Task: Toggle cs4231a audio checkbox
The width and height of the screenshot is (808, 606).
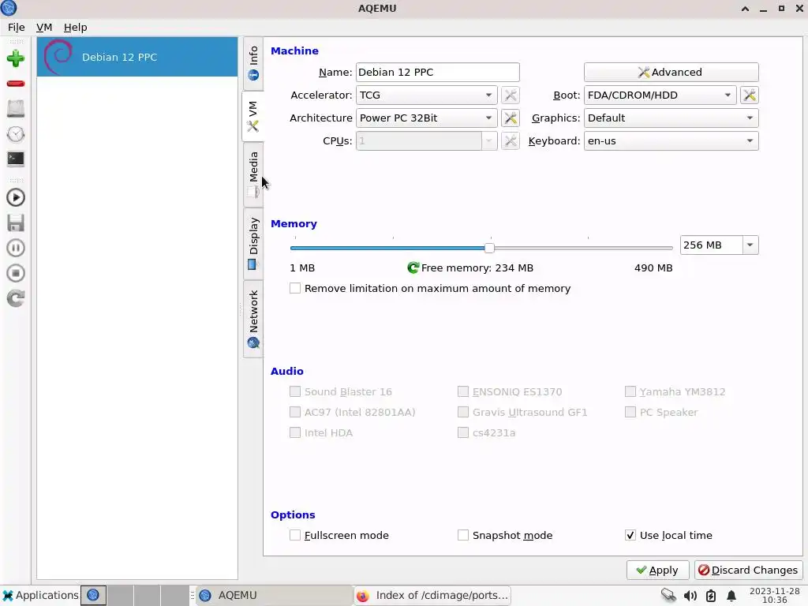Action: [x=463, y=433]
